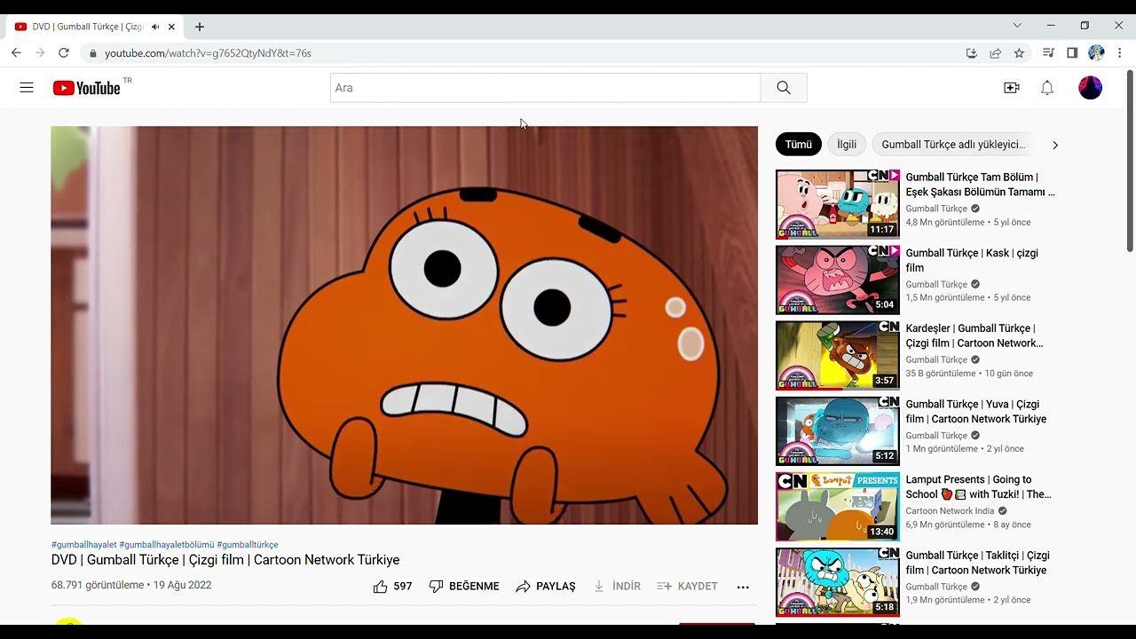This screenshot has width=1136, height=639.
Task: Open the YouTube hamburger guide menu
Action: [27, 88]
